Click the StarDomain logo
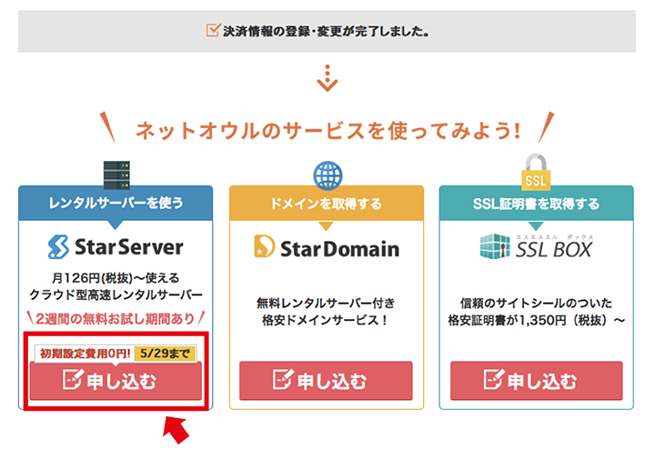The width and height of the screenshot is (655, 449). [327, 247]
